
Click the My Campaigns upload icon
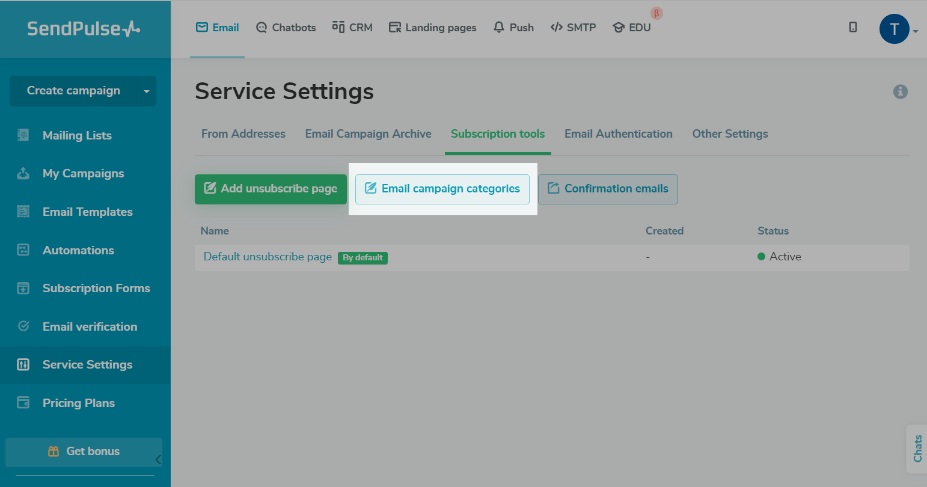coord(23,174)
